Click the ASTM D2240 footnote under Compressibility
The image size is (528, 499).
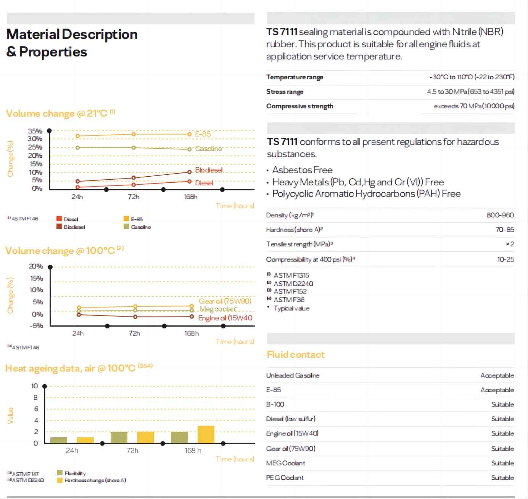[x=293, y=283]
